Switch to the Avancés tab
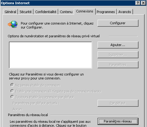The width and height of the screenshot is (147, 127). [x=125, y=12]
